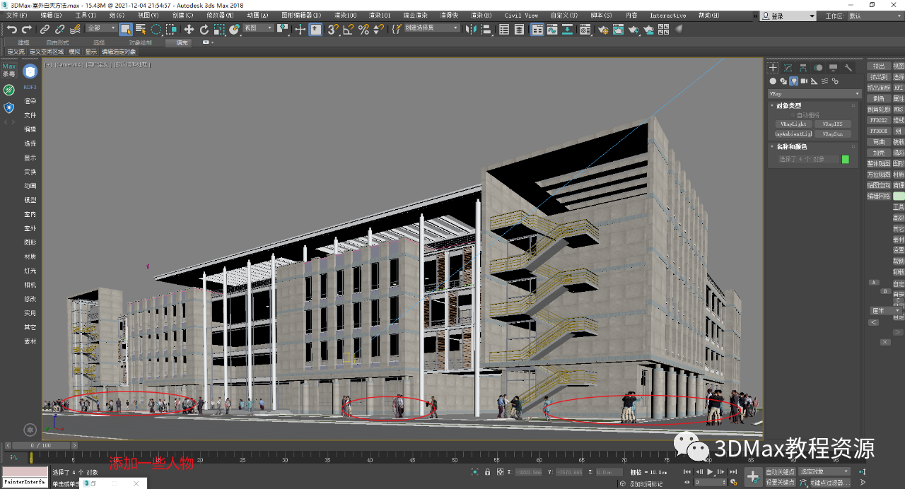Viewport: 905px width, 489px height.
Task: Select the Rotate tool icon
Action: coord(204,29)
